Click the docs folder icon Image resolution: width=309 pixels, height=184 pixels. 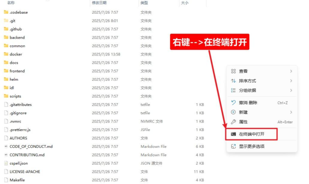6,62
